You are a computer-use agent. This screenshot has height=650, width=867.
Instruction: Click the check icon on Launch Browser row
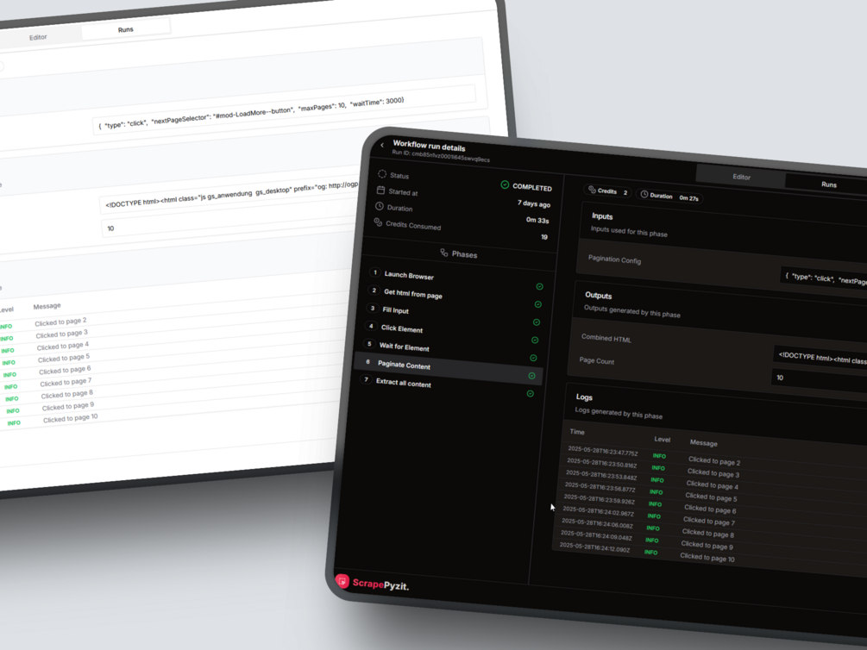tap(540, 286)
